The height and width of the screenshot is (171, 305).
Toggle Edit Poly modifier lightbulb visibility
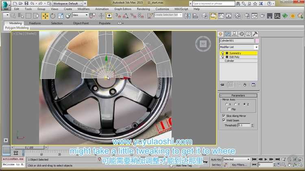tap(223, 57)
